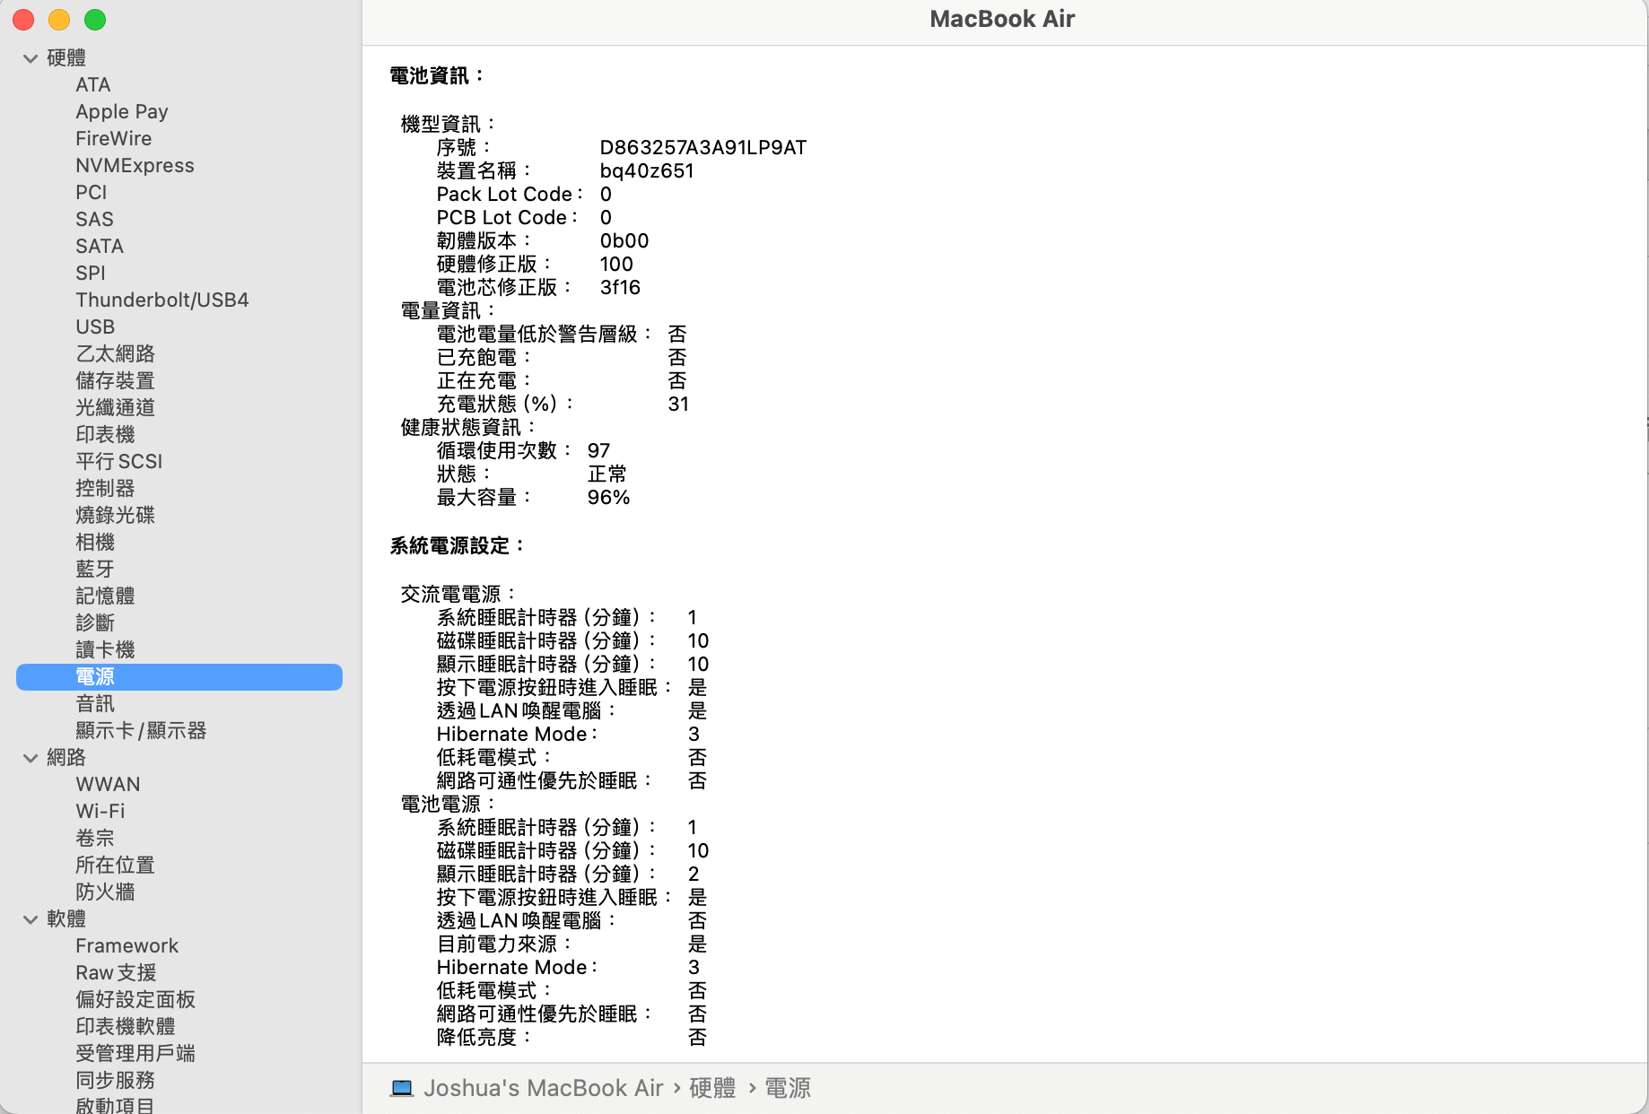The height and width of the screenshot is (1114, 1649).
Task: Open 診斷 entry
Action: click(95, 623)
